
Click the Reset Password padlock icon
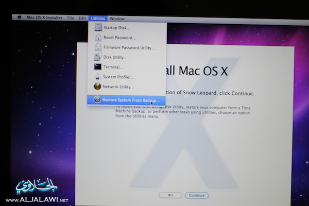[98, 38]
